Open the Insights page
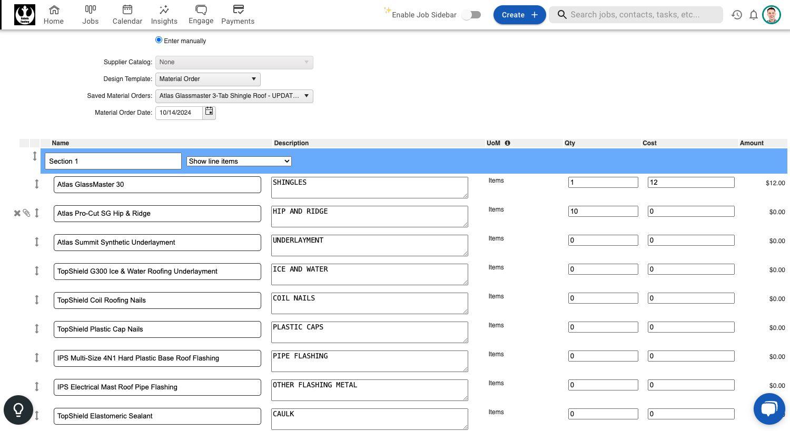790x431 pixels. (164, 15)
